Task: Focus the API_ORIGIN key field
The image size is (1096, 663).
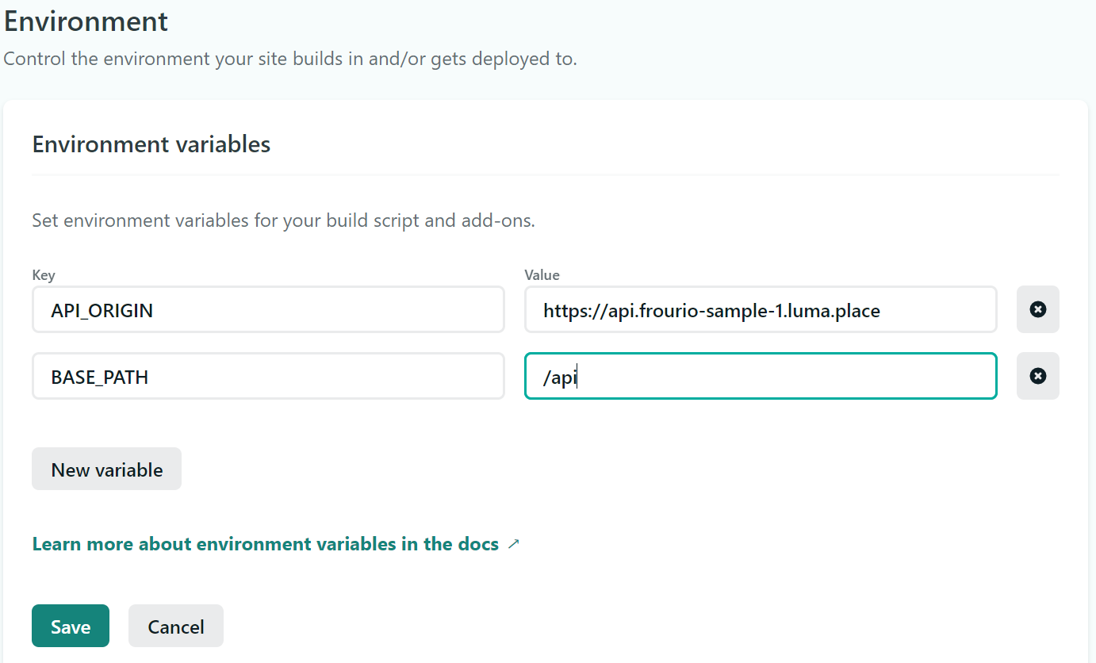Action: click(x=268, y=309)
